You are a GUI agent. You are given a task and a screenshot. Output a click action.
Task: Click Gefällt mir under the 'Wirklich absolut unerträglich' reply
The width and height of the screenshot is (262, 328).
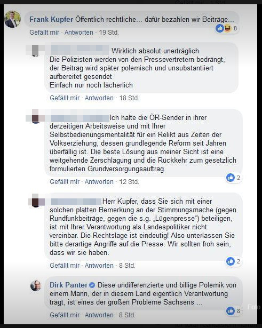pos(65,98)
